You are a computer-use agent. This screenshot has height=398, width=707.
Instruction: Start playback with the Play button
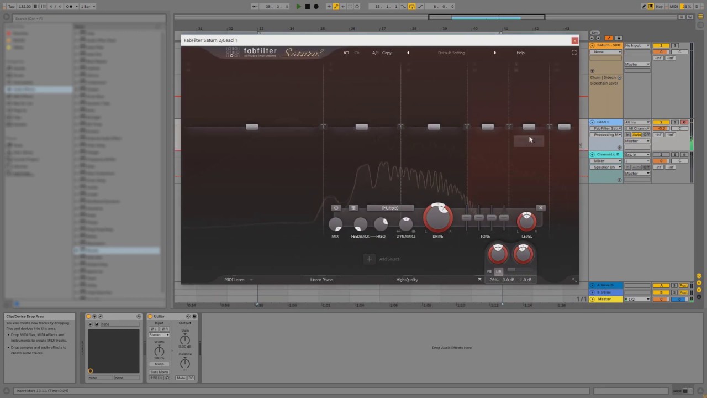299,7
